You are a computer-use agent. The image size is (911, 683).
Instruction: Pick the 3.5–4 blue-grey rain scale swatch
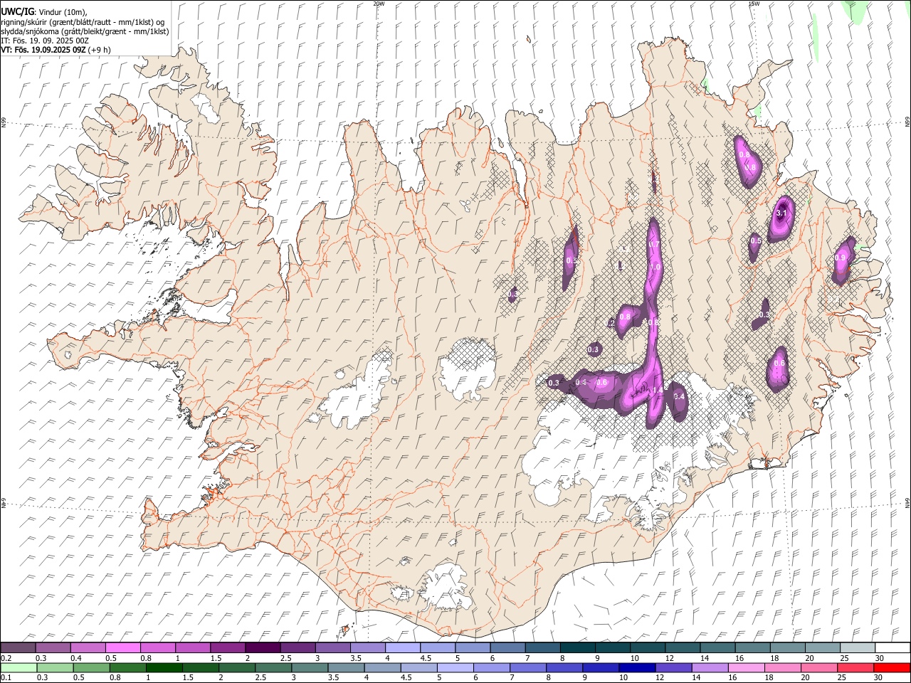coord(346,668)
